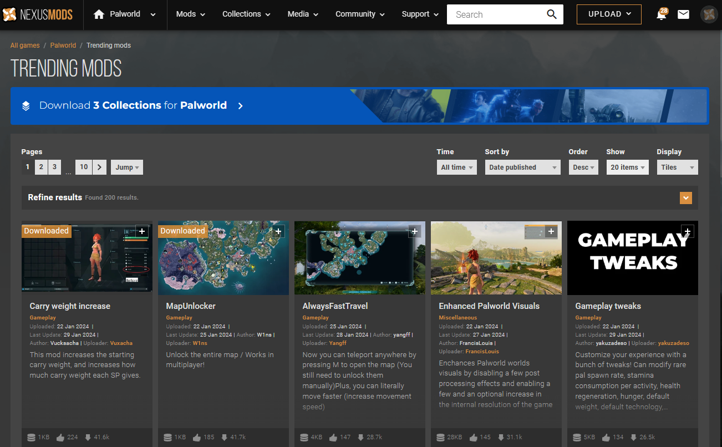Click the endorsements thumb icon for MapUnlocker
This screenshot has width=722, height=447.
click(196, 438)
